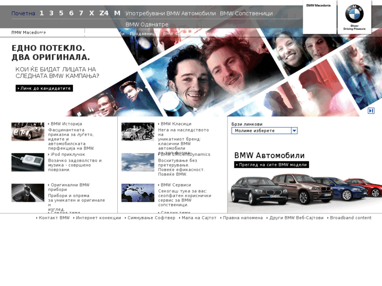
Task: Open the BMW EfficientDynamics link
Action: pos(185,154)
